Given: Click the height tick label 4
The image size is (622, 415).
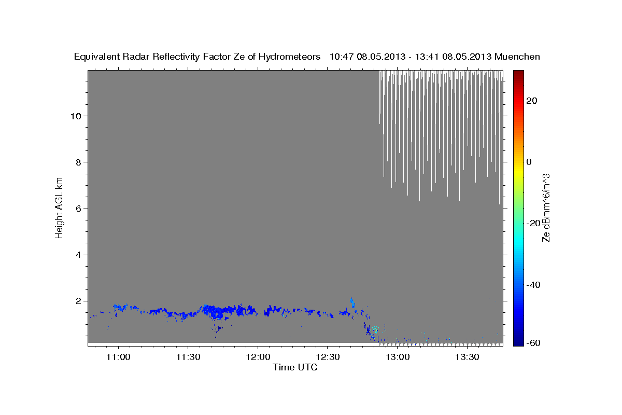Looking at the screenshot, I should 80,255.
